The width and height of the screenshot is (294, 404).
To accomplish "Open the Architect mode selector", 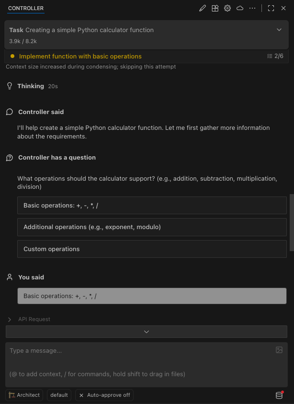I will pyautogui.click(x=24, y=395).
